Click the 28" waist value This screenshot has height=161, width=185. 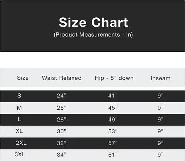coord(61,120)
